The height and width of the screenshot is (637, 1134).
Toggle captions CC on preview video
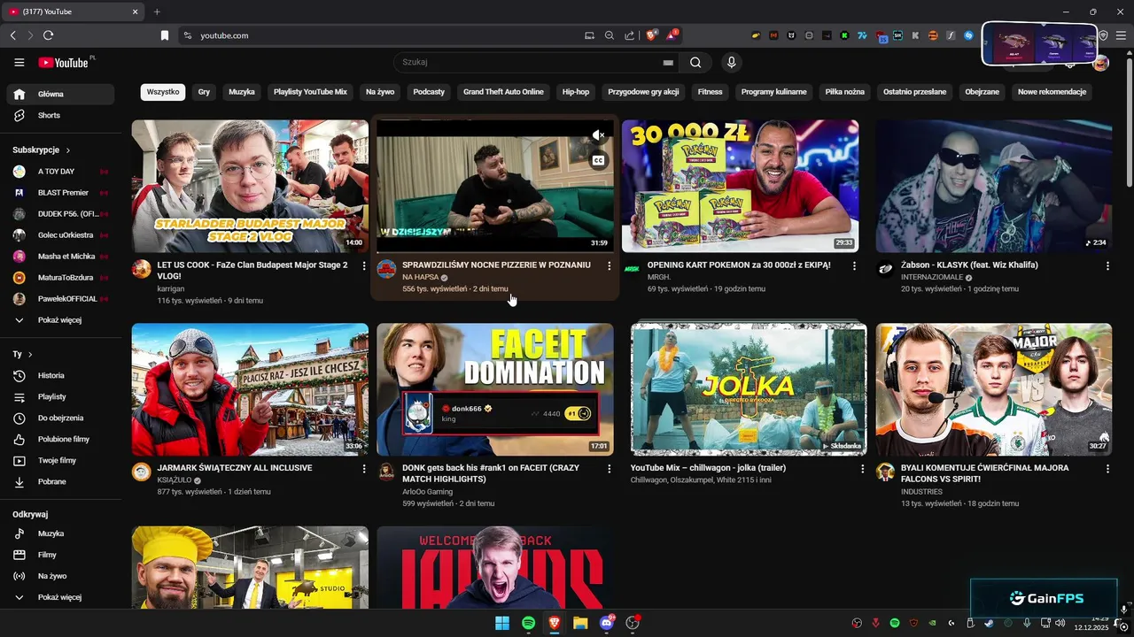598,160
